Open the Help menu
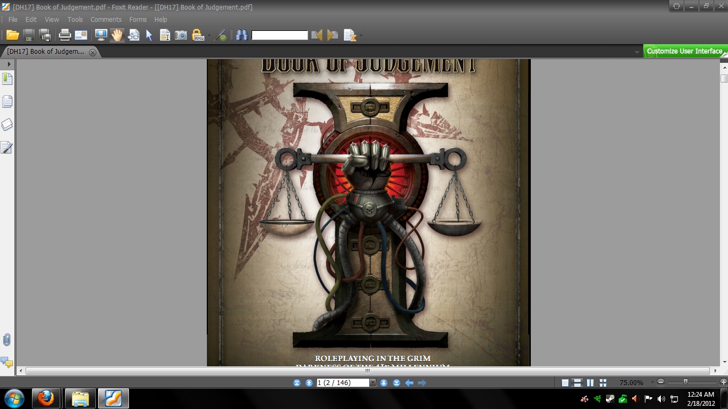Screen dimensions: 728x409 (x=161, y=19)
